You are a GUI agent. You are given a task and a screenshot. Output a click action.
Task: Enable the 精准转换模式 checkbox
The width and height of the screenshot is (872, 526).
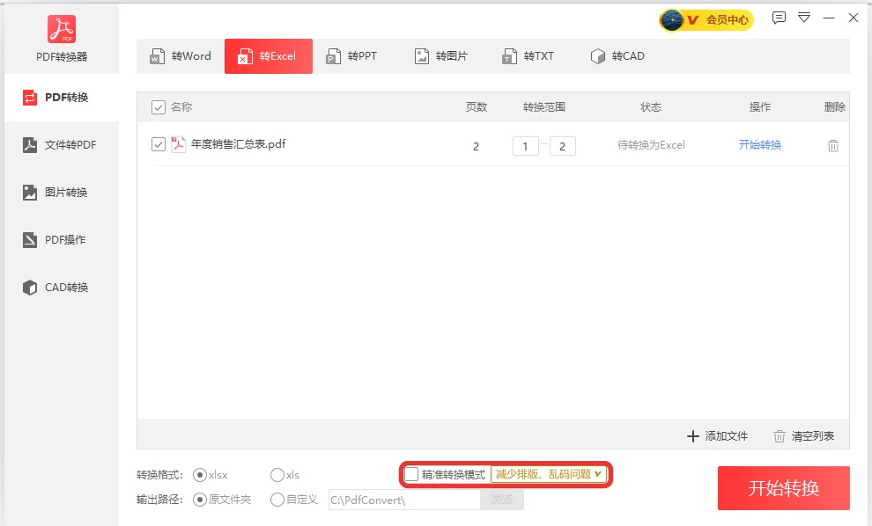[411, 474]
